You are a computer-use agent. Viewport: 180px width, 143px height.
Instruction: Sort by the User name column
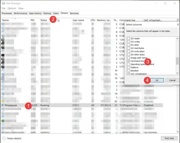click(78, 20)
